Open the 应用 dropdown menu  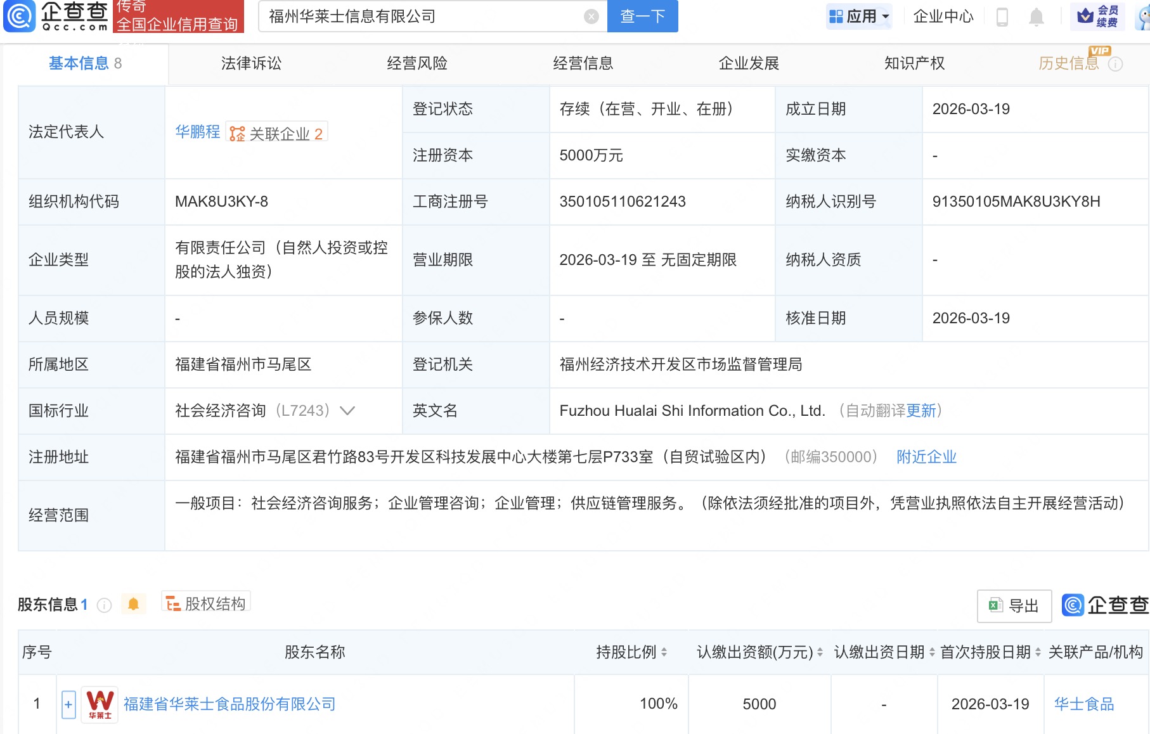click(859, 16)
